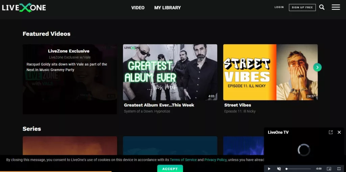Click the Series heading

pos(32,129)
